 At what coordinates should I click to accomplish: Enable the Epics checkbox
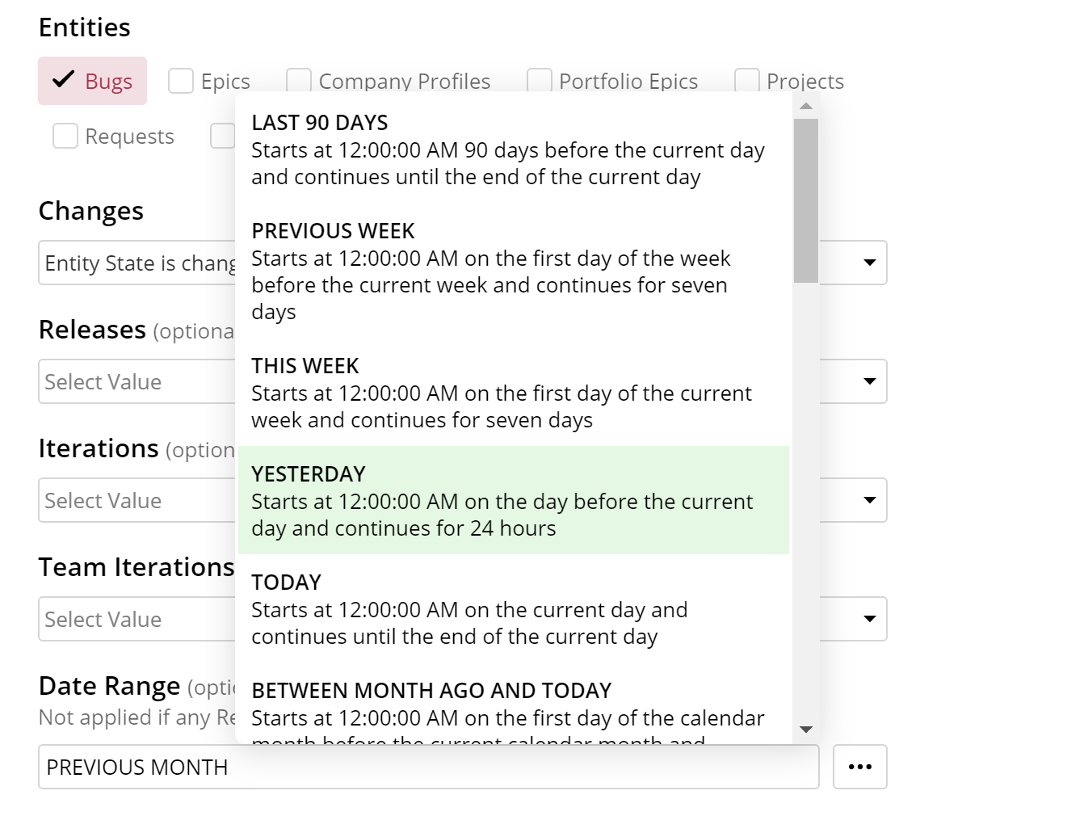click(181, 82)
